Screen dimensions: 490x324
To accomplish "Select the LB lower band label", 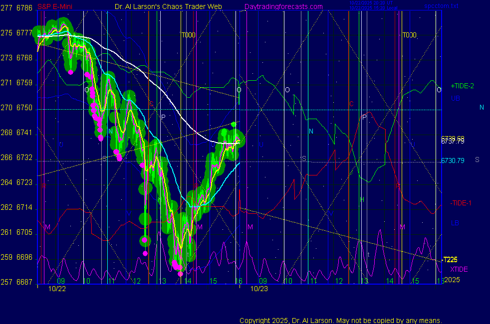I will tap(455, 222).
